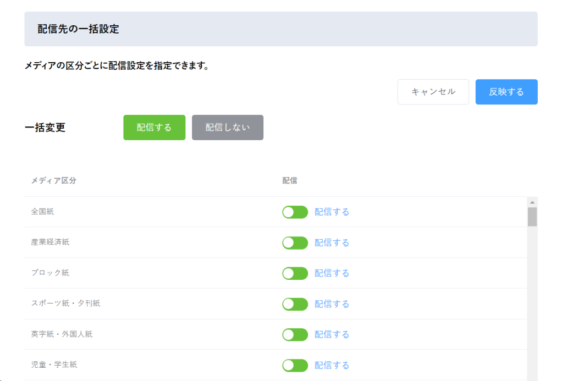The width and height of the screenshot is (563, 381).
Task: Click the 配信 column header
Action: coord(290,181)
